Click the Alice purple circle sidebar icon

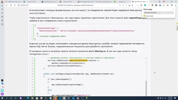click(2, 94)
